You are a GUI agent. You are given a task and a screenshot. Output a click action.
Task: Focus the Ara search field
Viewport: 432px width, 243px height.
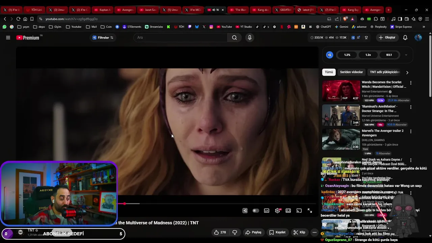(x=181, y=37)
